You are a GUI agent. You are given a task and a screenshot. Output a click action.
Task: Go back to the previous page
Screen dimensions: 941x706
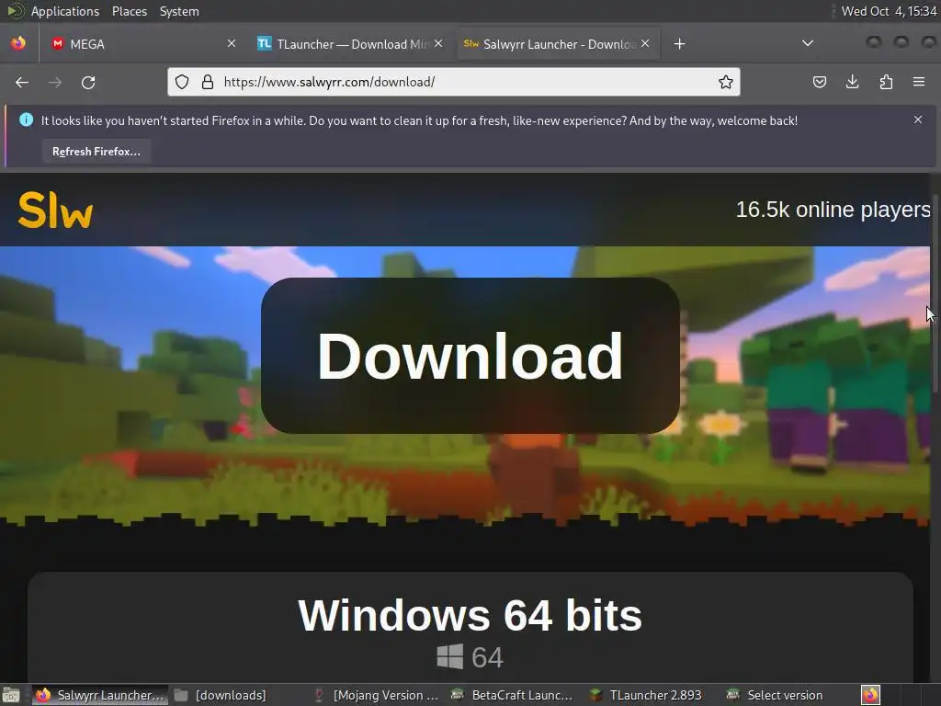22,82
